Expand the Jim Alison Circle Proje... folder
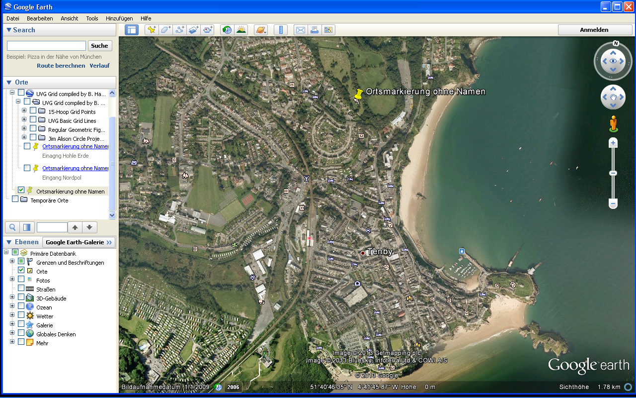636x398 pixels. [x=24, y=138]
